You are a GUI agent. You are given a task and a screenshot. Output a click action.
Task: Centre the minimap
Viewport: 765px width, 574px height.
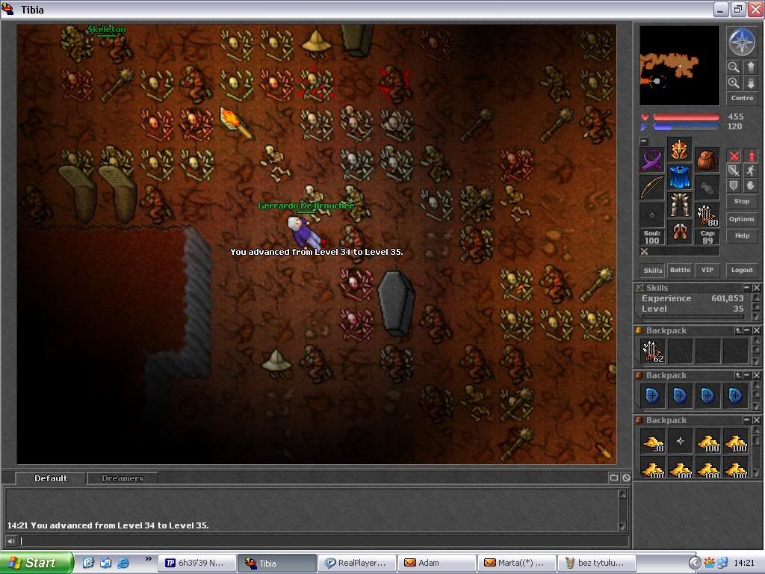point(742,98)
